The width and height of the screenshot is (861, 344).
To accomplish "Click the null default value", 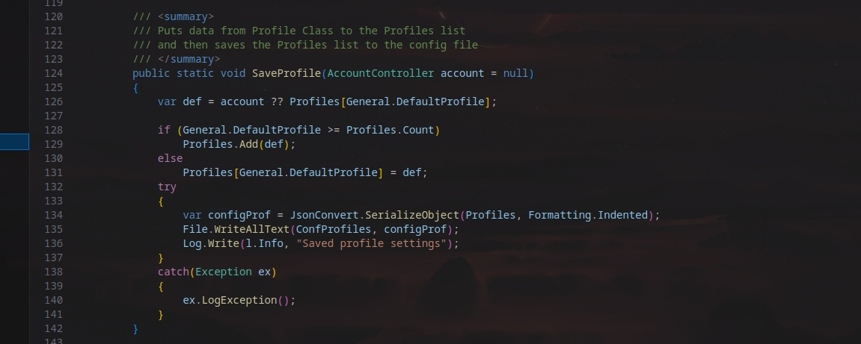I will (515, 73).
